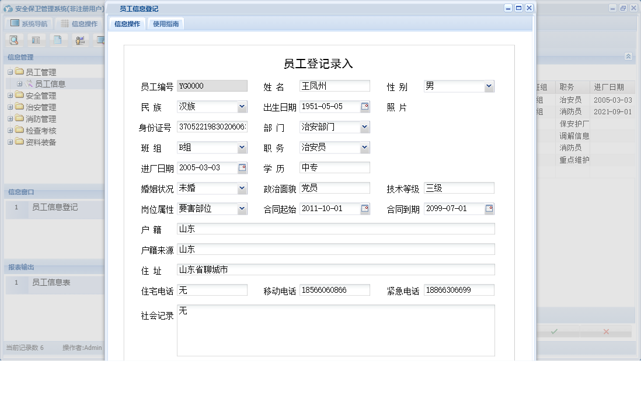Viewport: 641px width, 417px height.
Task: Click the report list icon in the toolbar
Action: pyautogui.click(x=36, y=40)
